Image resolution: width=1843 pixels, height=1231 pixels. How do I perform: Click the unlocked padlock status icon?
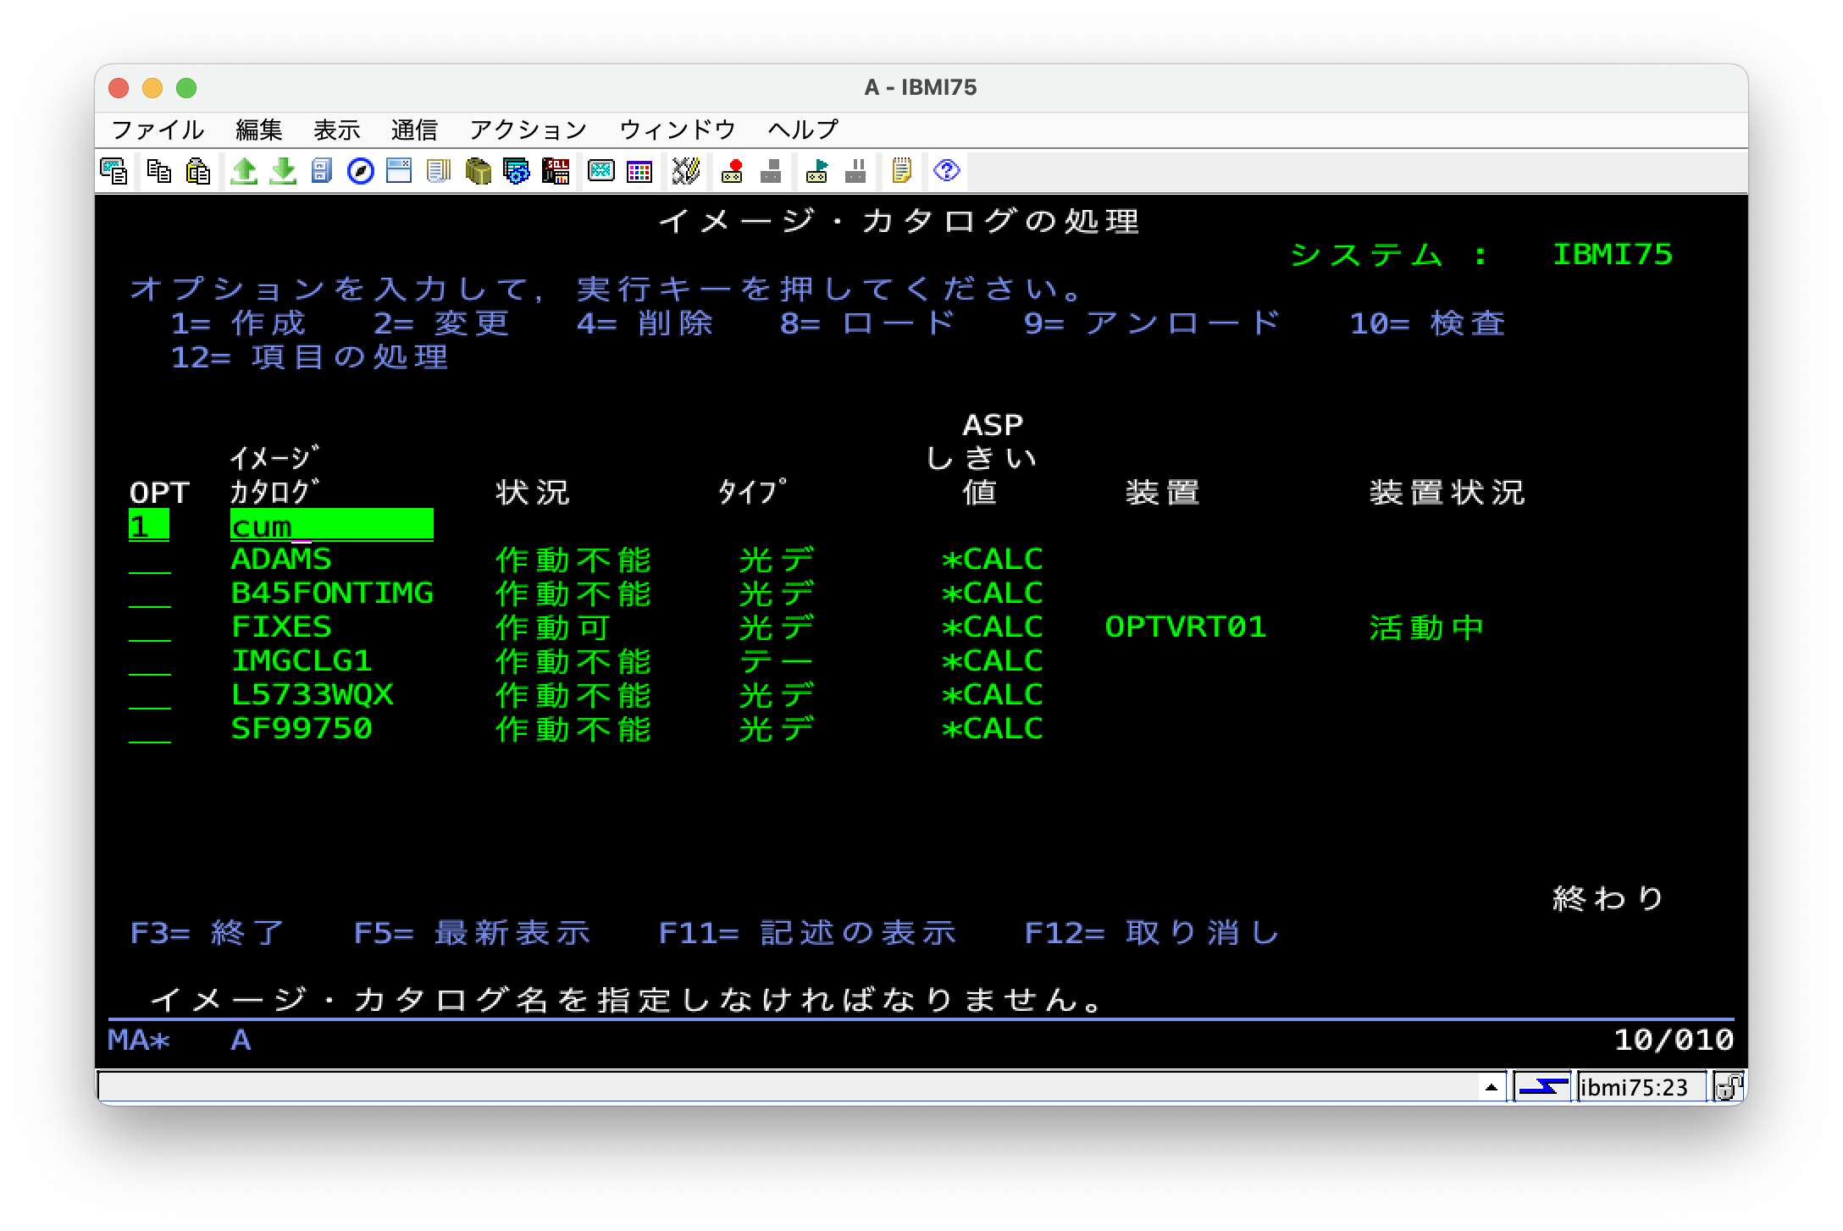tap(1728, 1087)
